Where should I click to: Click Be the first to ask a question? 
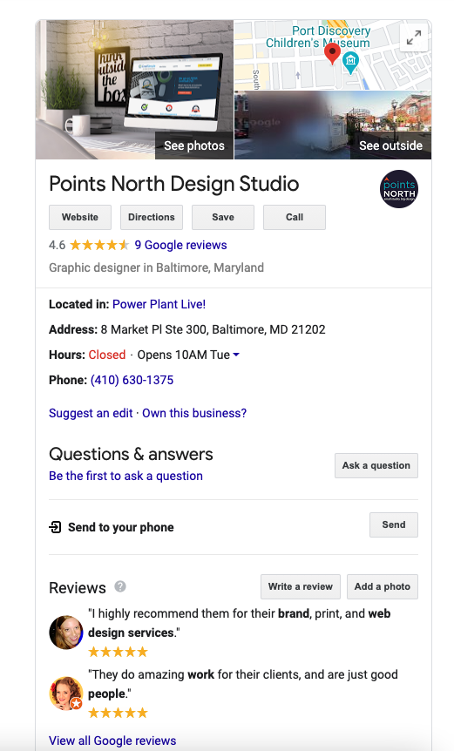pos(126,476)
